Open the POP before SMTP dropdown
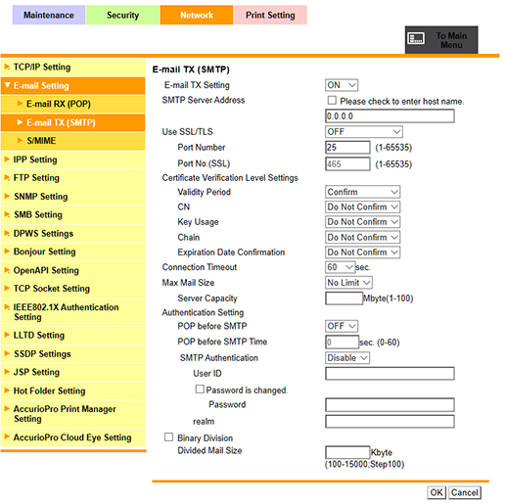Screen dimensions: 506x504 [x=342, y=326]
